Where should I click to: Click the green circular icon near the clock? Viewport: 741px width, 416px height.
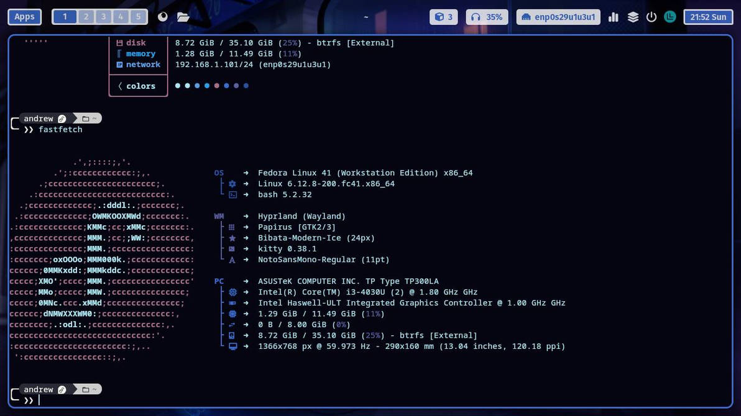coord(670,17)
